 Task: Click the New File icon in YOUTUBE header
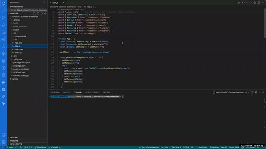(34, 13)
